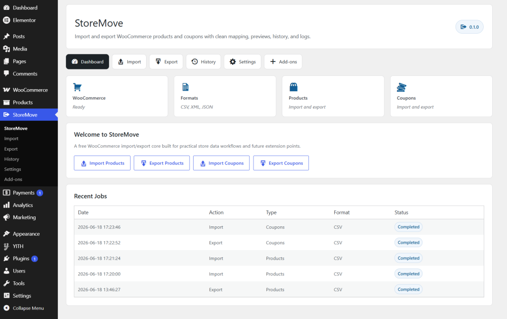The width and height of the screenshot is (507, 319).
Task: Open Settings in StoreMove submenu
Action: (x=12, y=169)
